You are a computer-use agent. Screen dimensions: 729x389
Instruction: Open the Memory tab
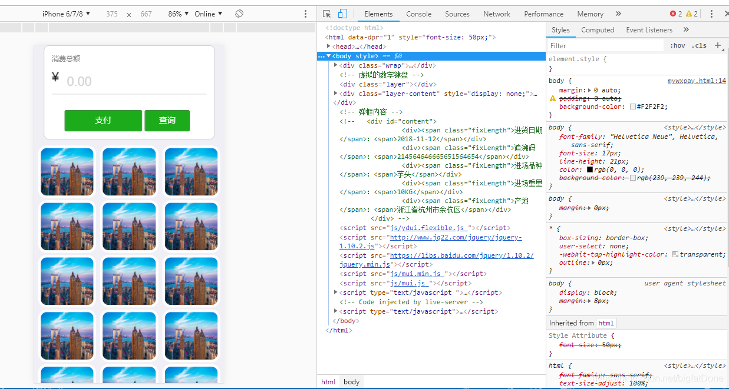pyautogui.click(x=590, y=14)
